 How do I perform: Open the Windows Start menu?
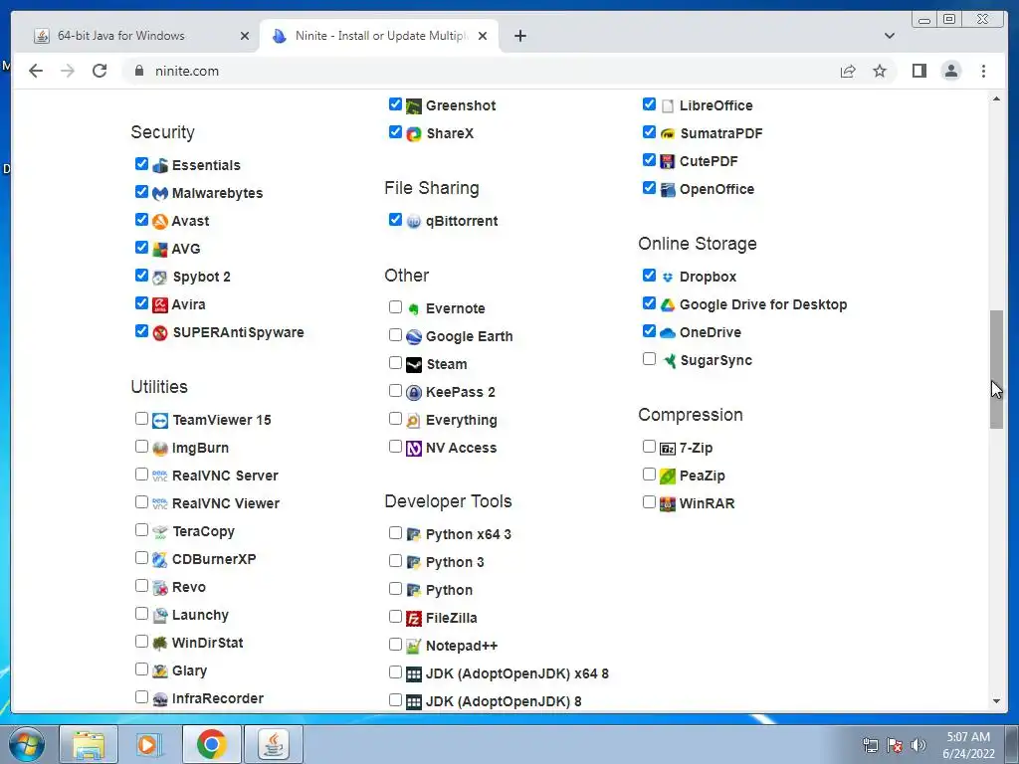27,744
